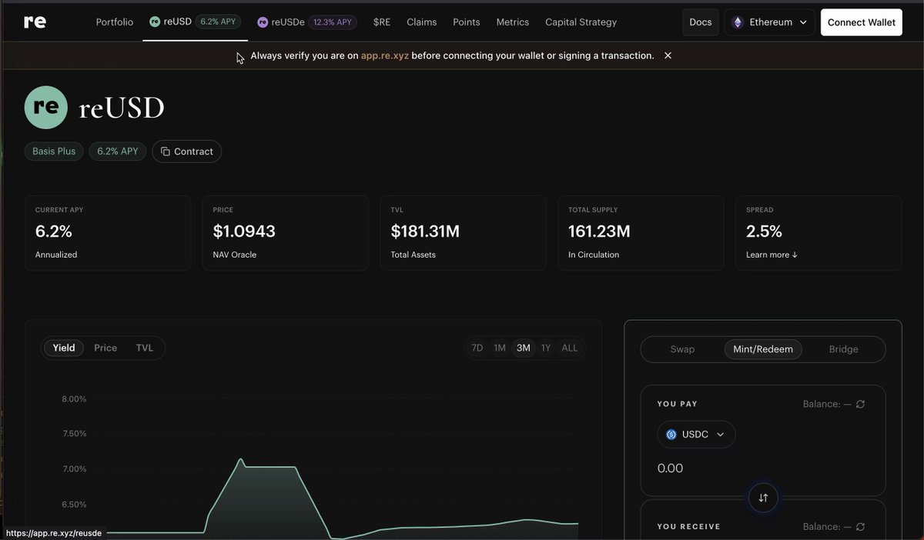Image resolution: width=924 pixels, height=540 pixels.
Task: Switch to the Bridge tab
Action: pos(843,349)
